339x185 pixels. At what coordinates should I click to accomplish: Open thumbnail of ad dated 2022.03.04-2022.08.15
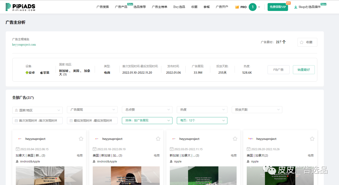pyautogui.click(x=49, y=176)
